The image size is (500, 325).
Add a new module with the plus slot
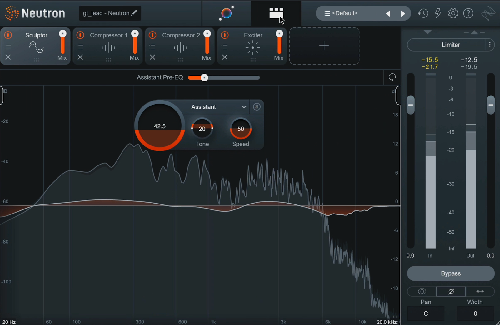pyautogui.click(x=324, y=46)
